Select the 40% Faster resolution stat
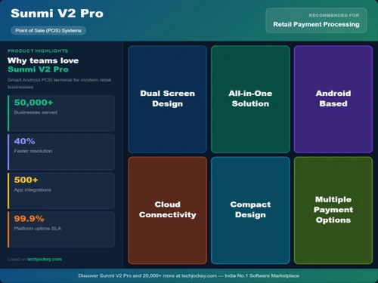 click(61, 152)
